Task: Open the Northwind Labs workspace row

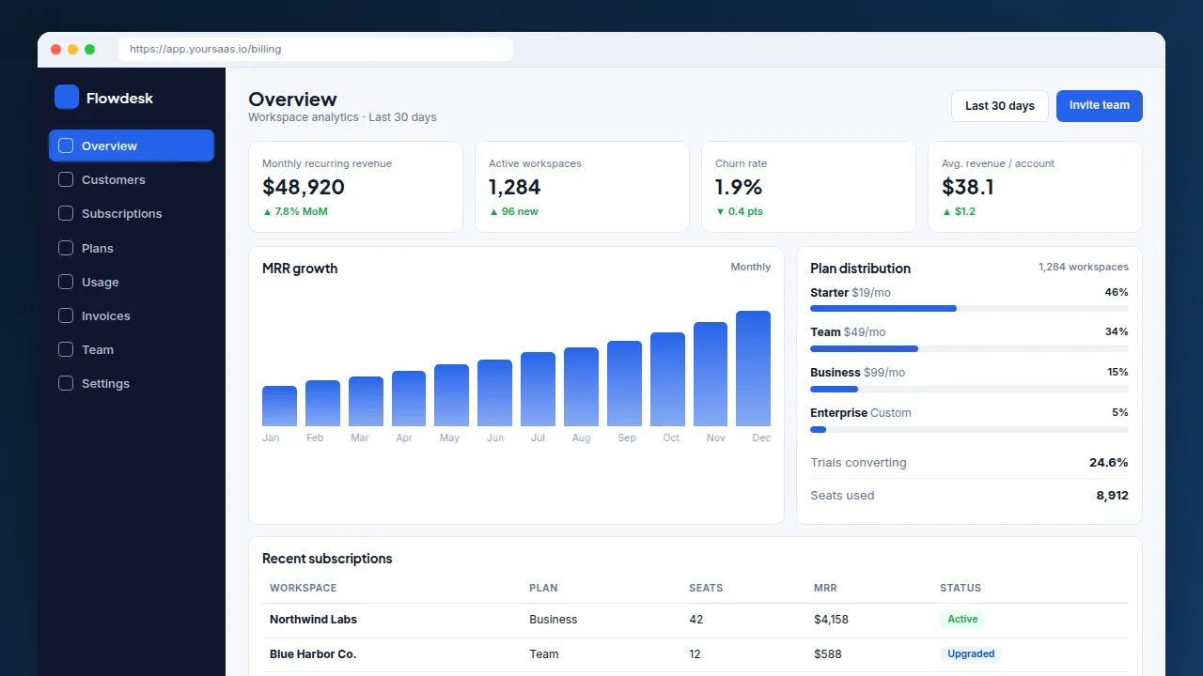Action: pyautogui.click(x=695, y=620)
